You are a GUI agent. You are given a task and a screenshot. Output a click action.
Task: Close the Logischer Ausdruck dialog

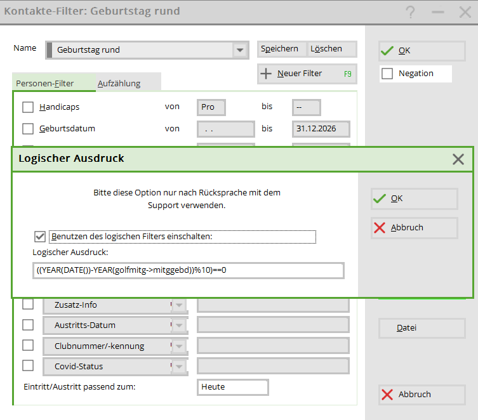tap(458, 159)
